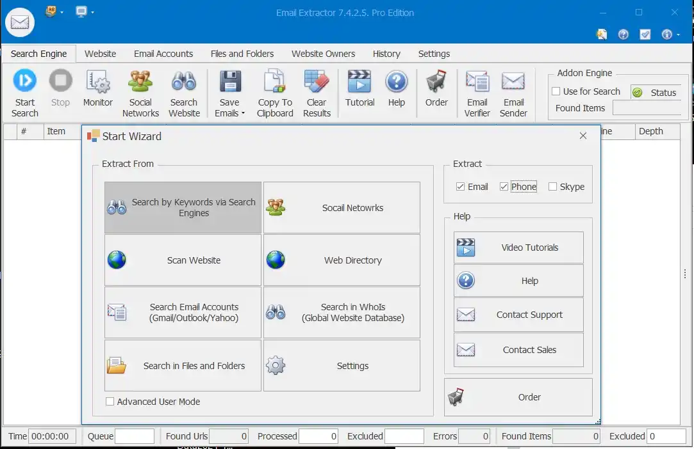Switch to the Website tab

point(101,54)
